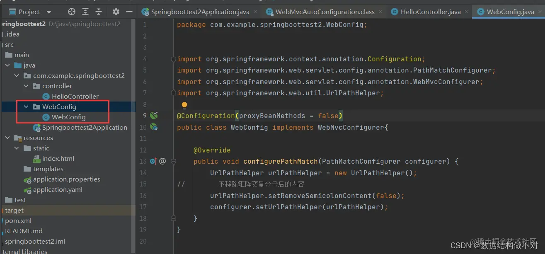545x254 pixels.
Task: Click the index.html file icon in the tree
Action: pos(37,159)
